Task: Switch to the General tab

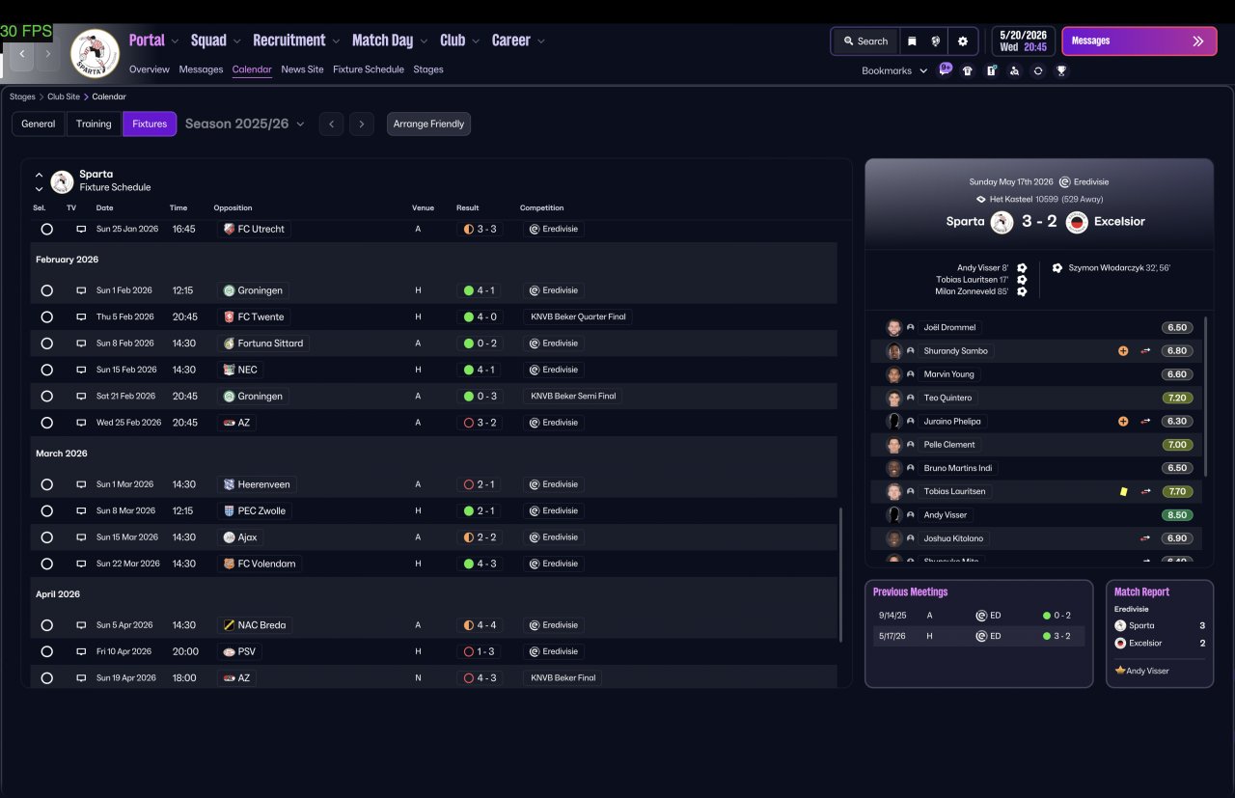Action: [39, 124]
